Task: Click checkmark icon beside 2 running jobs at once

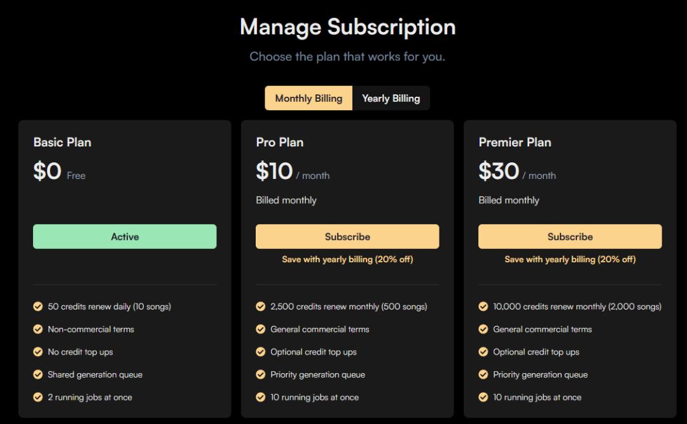Action: tap(38, 397)
